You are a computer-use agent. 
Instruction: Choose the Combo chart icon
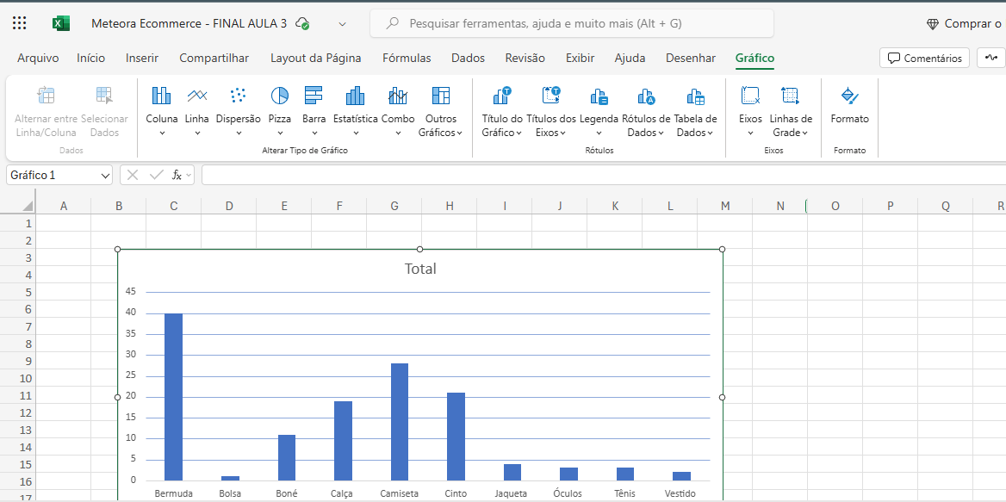coord(398,96)
